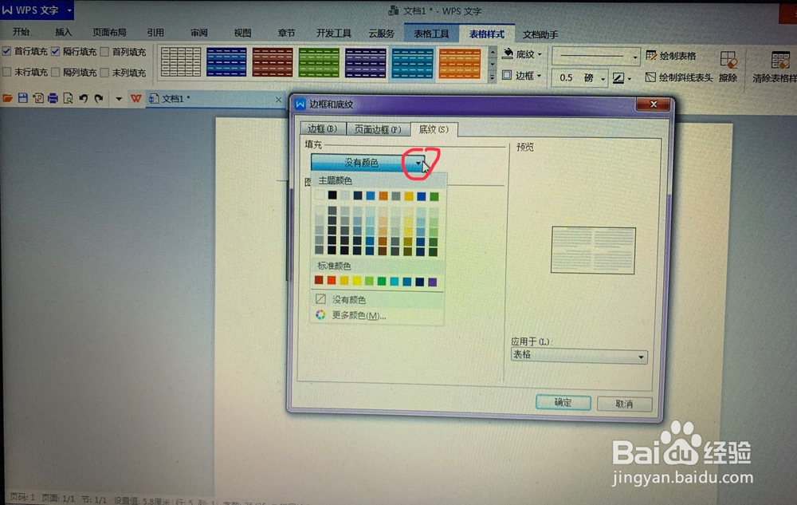Open the 开始 ribbon tab

22,32
